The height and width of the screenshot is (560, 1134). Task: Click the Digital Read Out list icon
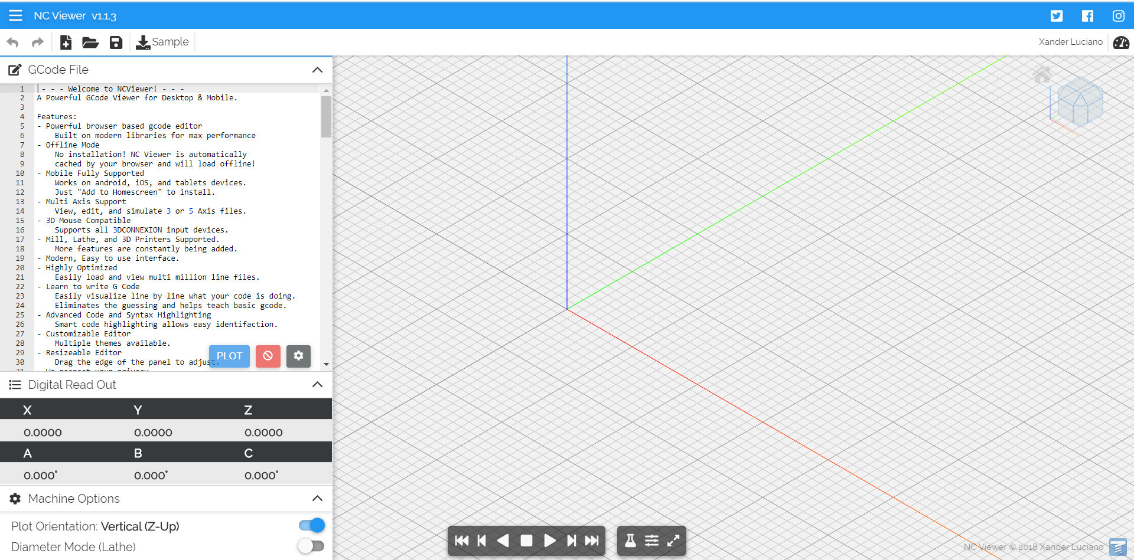tap(15, 385)
